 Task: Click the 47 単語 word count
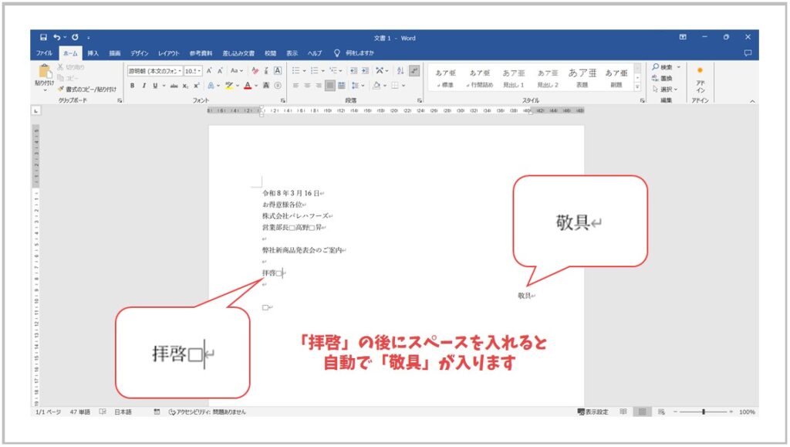tap(80, 412)
